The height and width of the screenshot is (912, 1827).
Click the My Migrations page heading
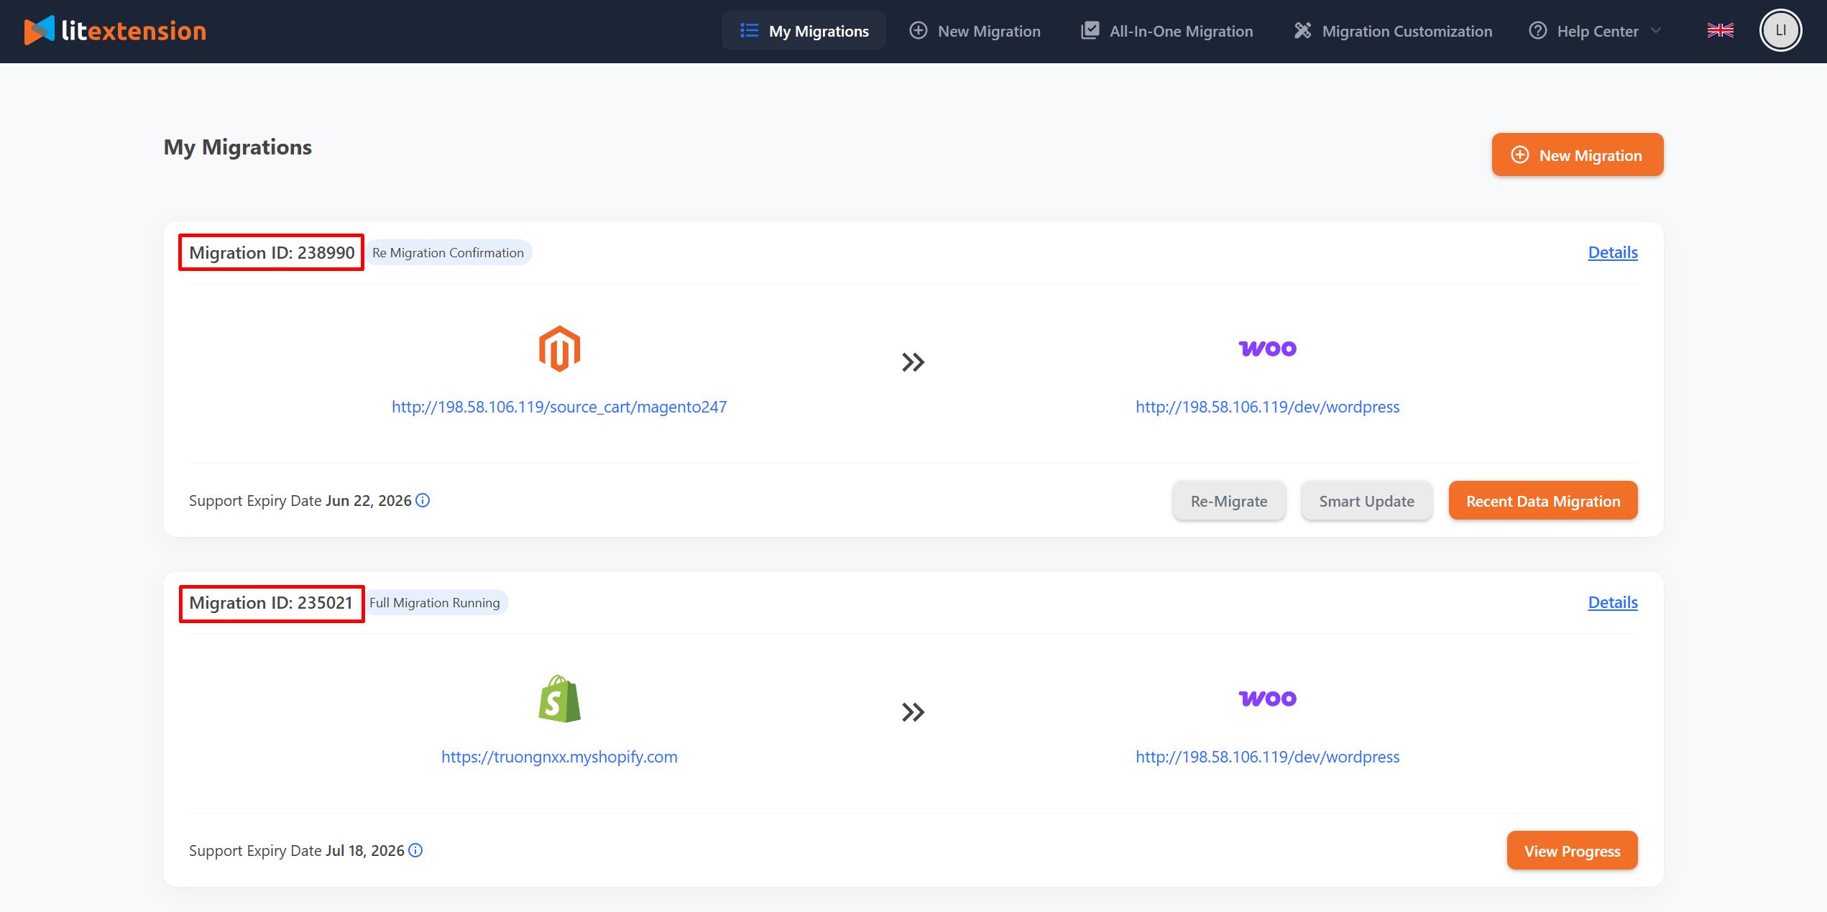coord(238,147)
